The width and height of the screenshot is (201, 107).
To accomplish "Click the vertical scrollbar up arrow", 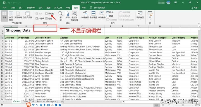I will click(199, 26).
